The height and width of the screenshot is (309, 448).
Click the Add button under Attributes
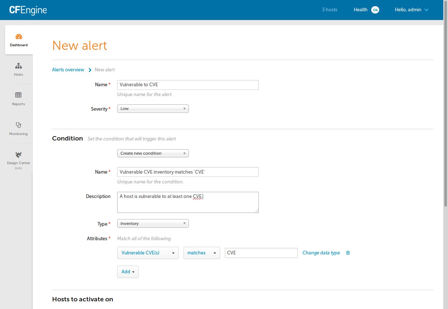(x=127, y=272)
